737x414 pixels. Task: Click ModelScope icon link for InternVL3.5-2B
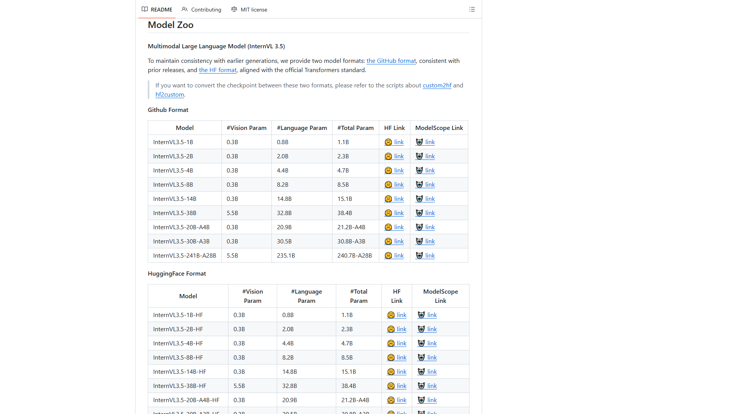click(x=425, y=156)
